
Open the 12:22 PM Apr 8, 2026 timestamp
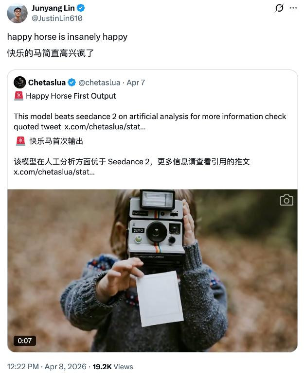pos(47,367)
